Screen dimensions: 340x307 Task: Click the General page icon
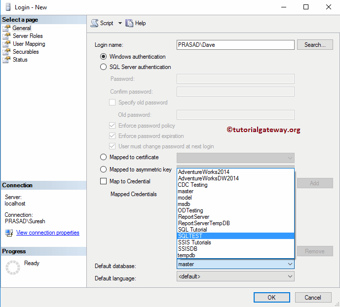(6, 28)
